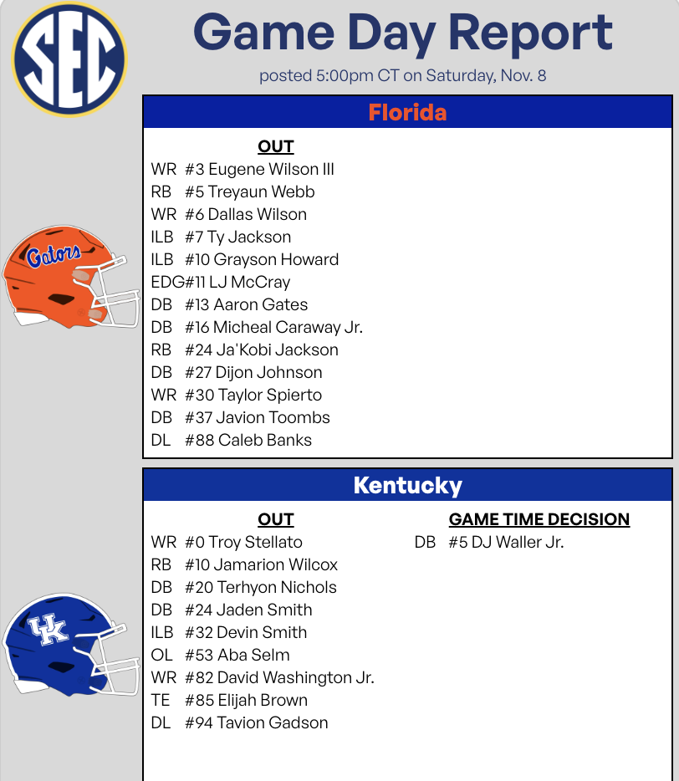Select player Caleb Banks

coord(264,440)
